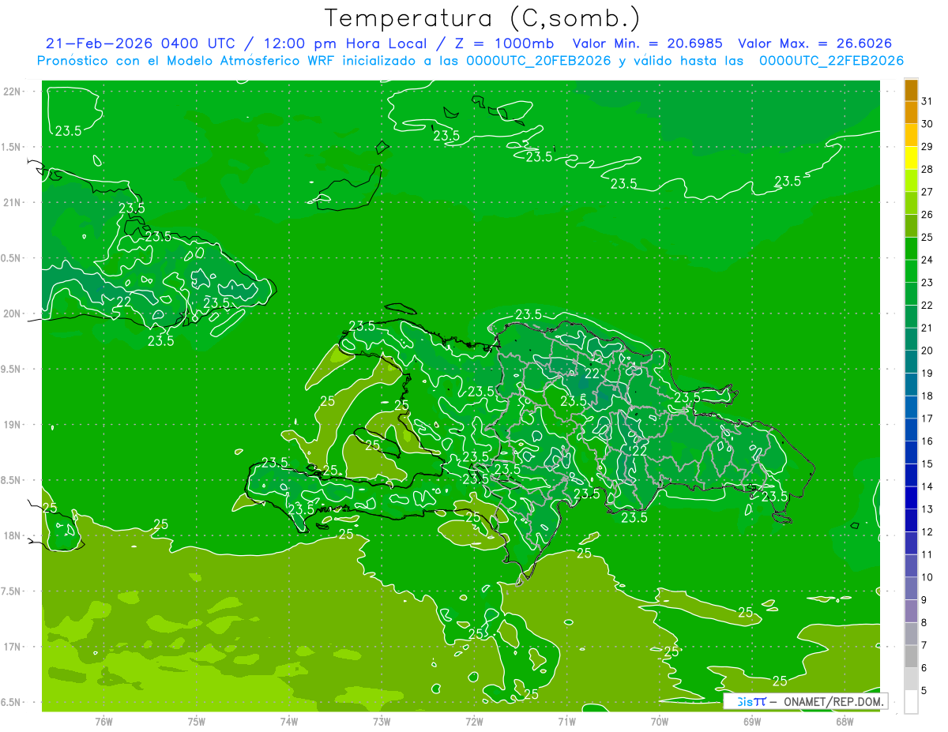Click the '22N' latitude axis label
This screenshot has height=732, width=948.
[12, 91]
